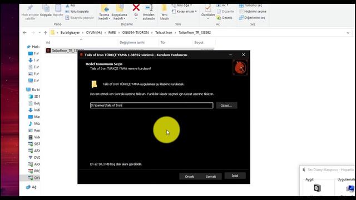Click the Explorer forward arrow
The height and width of the screenshot is (200, 356).
pos(33,33)
